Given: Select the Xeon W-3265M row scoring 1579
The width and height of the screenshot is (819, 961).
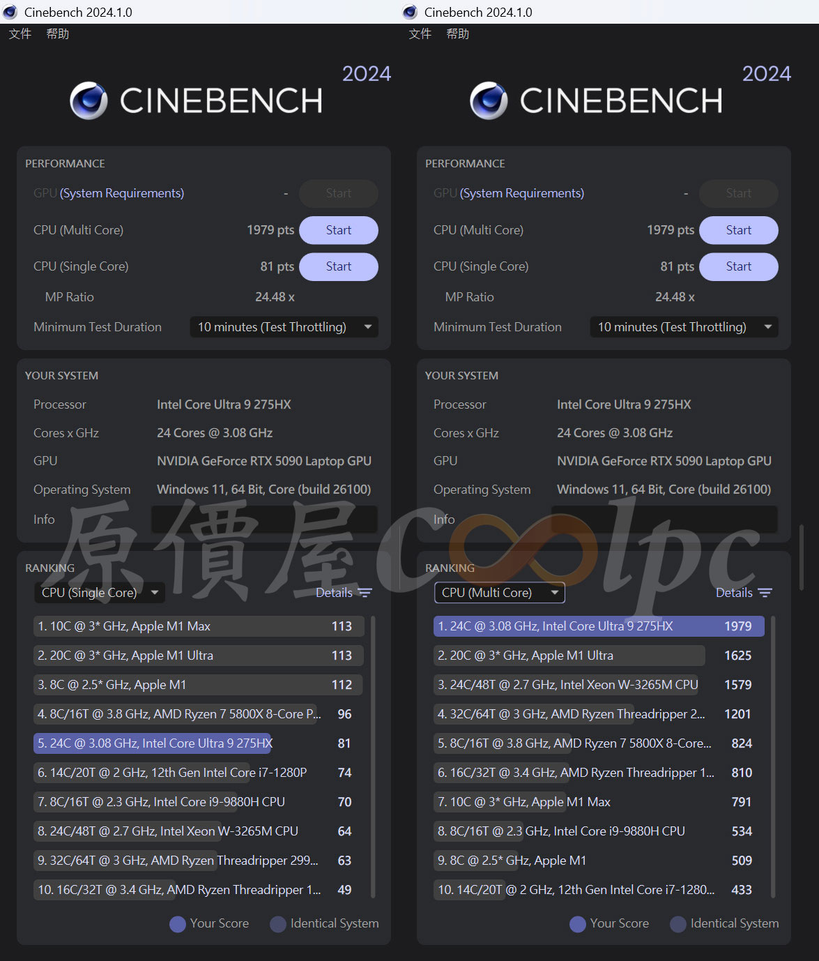Looking at the screenshot, I should point(599,685).
